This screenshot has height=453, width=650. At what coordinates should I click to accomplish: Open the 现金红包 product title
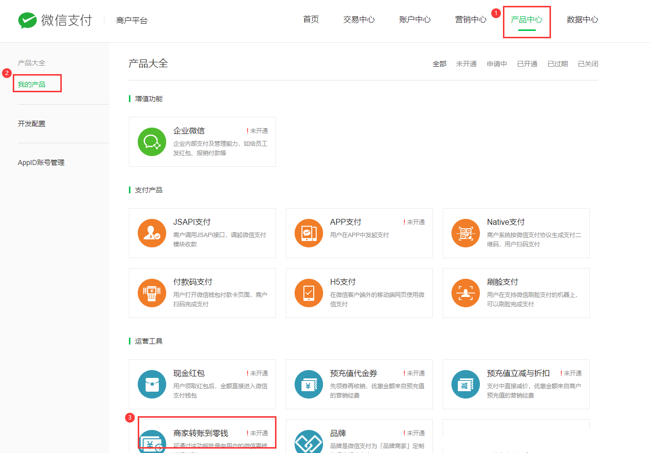[x=189, y=373]
